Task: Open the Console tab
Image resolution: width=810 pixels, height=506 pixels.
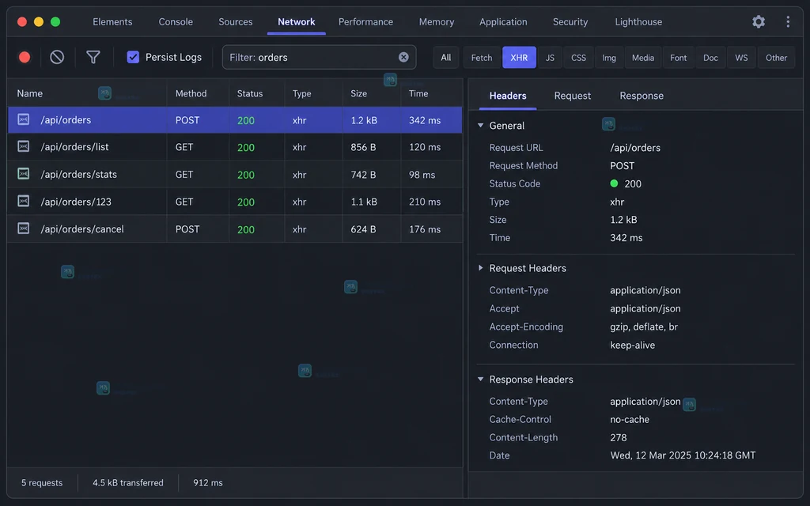Action: click(176, 21)
